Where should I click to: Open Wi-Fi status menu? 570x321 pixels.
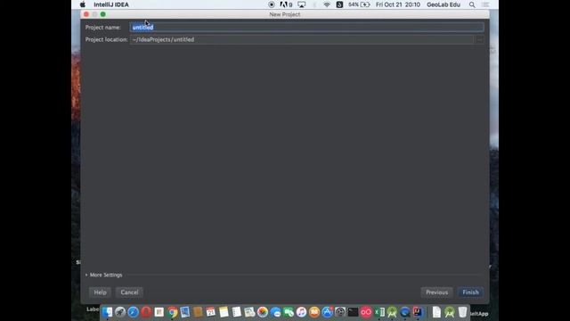[327, 4]
